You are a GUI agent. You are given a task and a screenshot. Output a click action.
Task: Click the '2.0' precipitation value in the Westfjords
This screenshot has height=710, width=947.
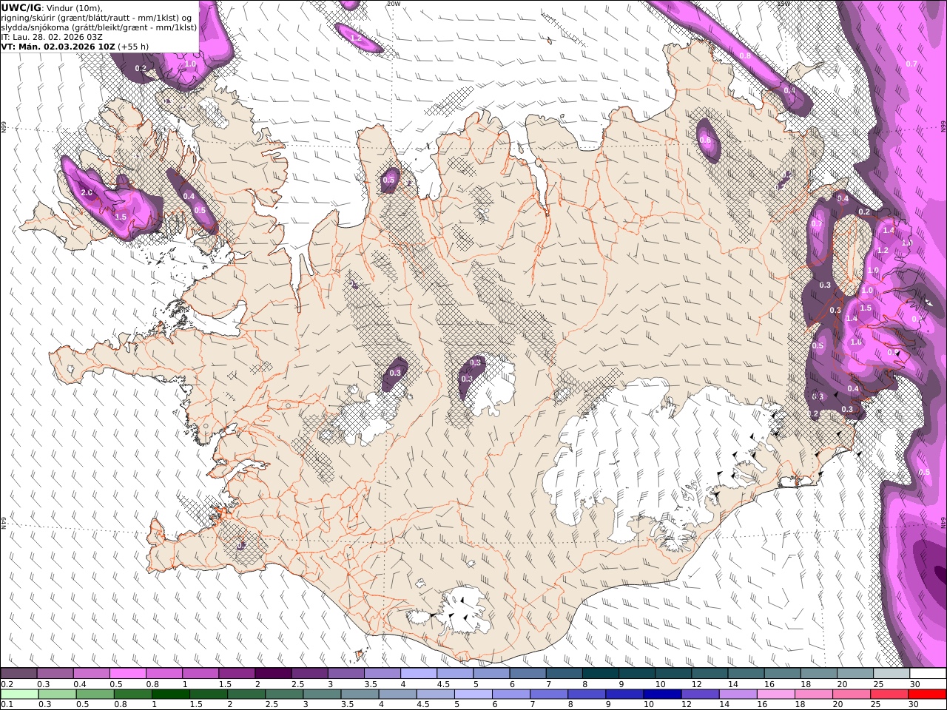coord(87,193)
